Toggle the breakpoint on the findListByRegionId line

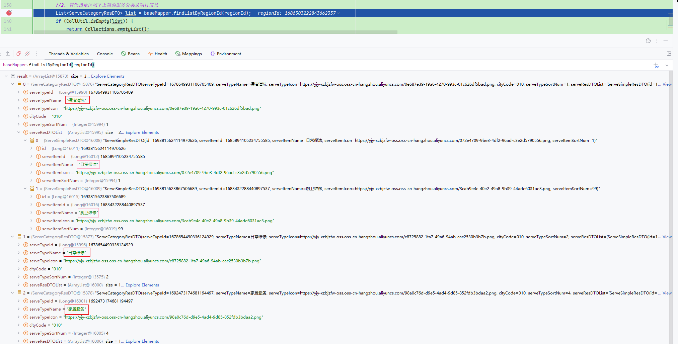pyautogui.click(x=9, y=13)
